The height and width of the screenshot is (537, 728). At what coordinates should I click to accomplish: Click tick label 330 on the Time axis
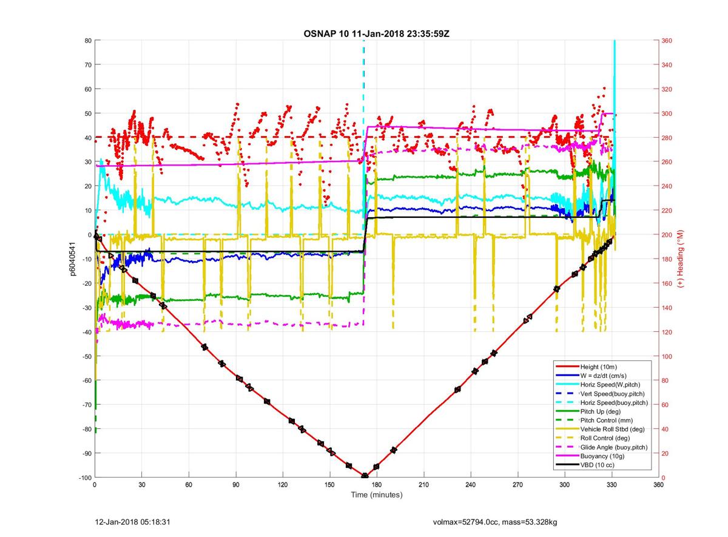(612, 485)
